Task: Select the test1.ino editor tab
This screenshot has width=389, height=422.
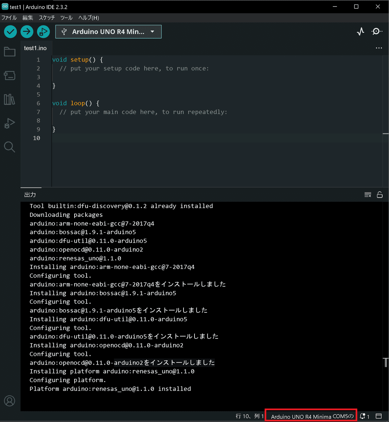Action: click(x=35, y=48)
